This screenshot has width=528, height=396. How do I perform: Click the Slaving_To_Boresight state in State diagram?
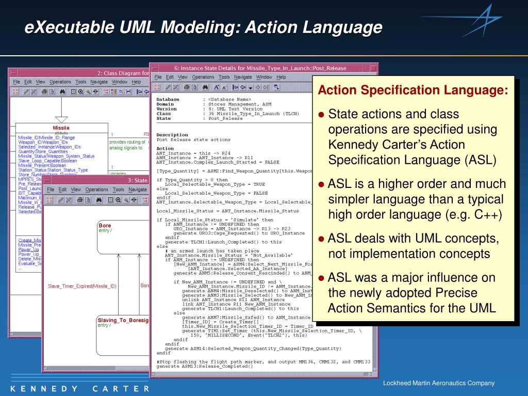(123, 335)
